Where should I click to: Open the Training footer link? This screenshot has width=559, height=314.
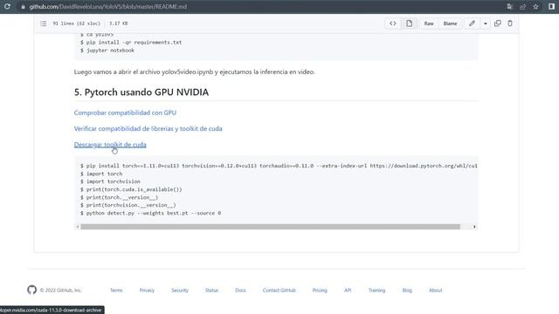click(x=376, y=290)
